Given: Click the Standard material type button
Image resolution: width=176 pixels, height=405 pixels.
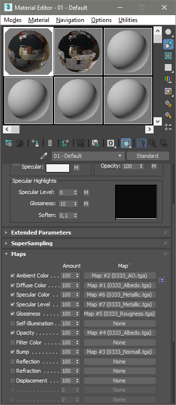Looking at the screenshot, I should [148, 156].
